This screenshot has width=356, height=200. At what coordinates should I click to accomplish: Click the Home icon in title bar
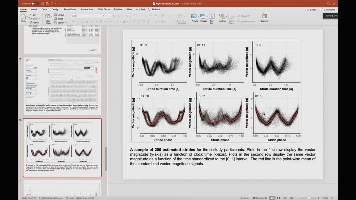(x=42, y=4)
